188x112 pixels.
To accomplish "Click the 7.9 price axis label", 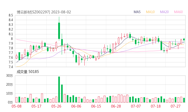I will pyautogui.click(x=11, y=43).
